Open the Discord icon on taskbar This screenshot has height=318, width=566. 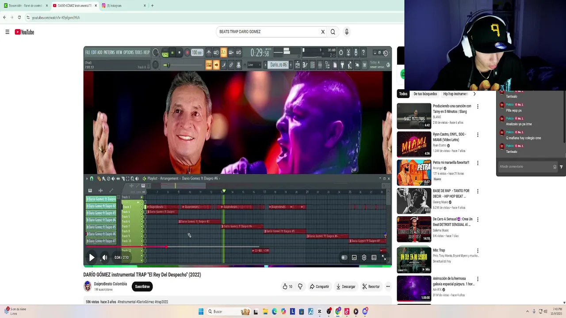[365, 312]
